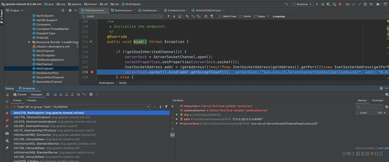Expand the addr variable node
389x162 pixels.
(177, 119)
